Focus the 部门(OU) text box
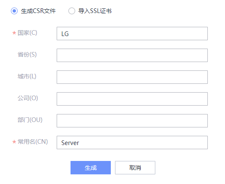 tap(132, 121)
